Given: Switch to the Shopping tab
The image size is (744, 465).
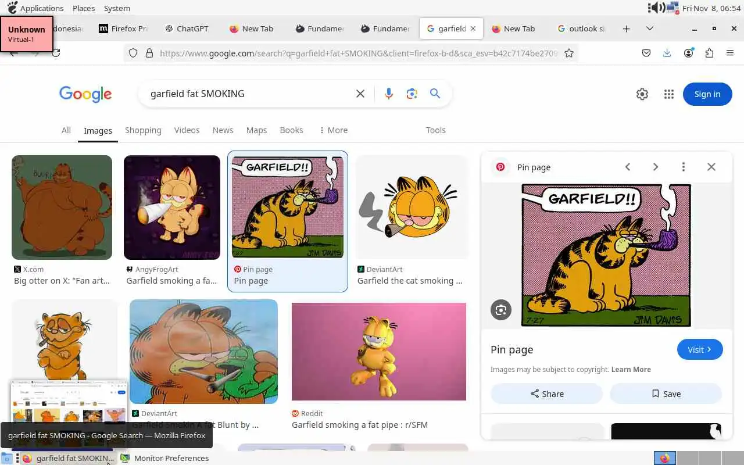Looking at the screenshot, I should click(143, 130).
